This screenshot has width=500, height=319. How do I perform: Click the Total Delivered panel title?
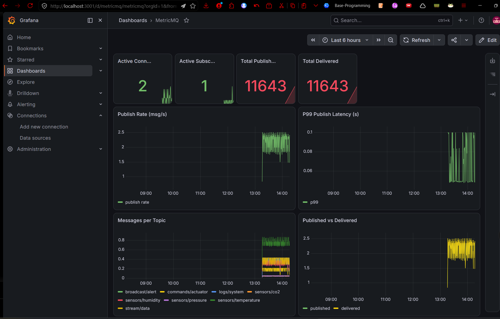[x=320, y=61]
